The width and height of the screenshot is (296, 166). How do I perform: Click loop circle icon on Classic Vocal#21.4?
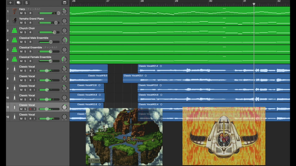pos(161,66)
